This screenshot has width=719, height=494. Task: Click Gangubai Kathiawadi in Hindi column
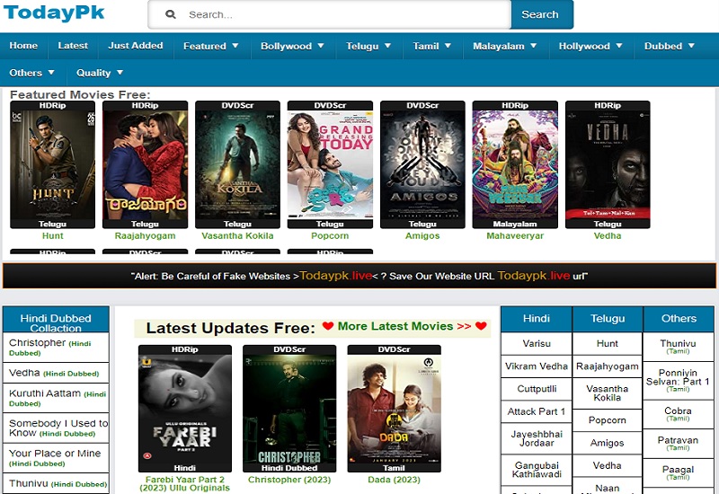coord(537,470)
